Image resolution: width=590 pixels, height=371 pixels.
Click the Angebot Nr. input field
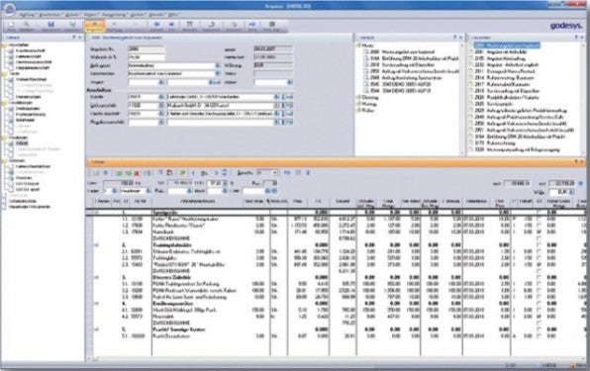146,49
